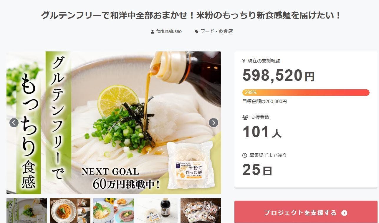Click the yen icon next to 現在の支援総額
Viewport: 379px width, 223px height.
coord(244,61)
